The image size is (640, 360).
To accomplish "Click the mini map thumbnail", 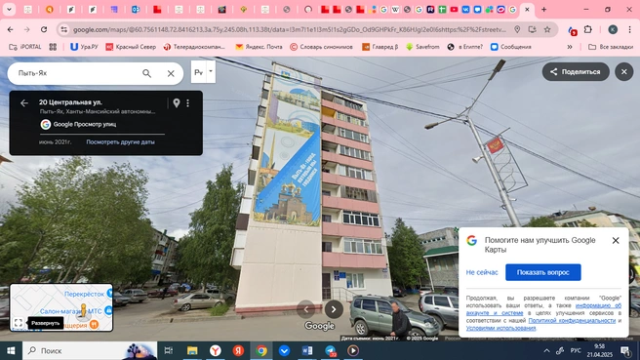I will [61, 307].
